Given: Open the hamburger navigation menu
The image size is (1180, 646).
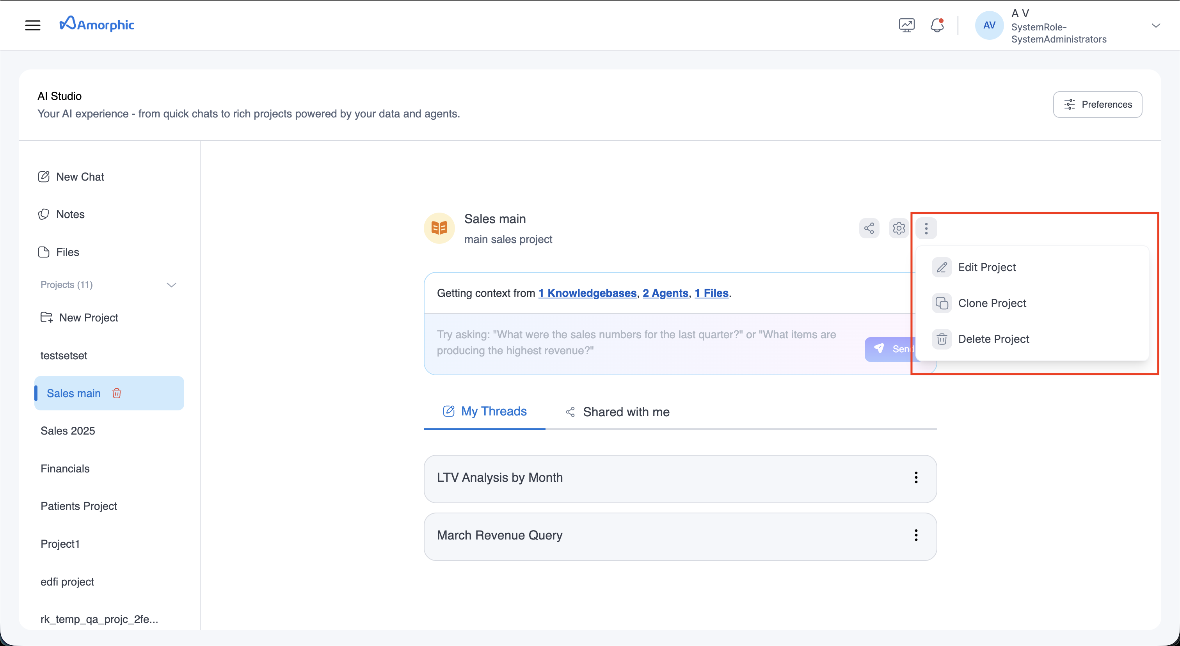Looking at the screenshot, I should [32, 25].
